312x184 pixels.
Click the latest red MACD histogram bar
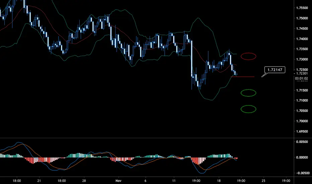coord(237,158)
